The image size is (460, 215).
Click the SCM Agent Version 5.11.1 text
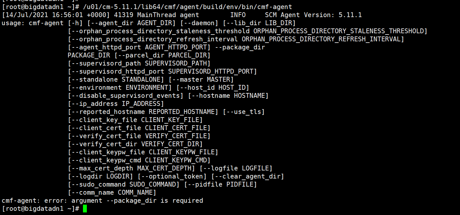tap(313, 15)
